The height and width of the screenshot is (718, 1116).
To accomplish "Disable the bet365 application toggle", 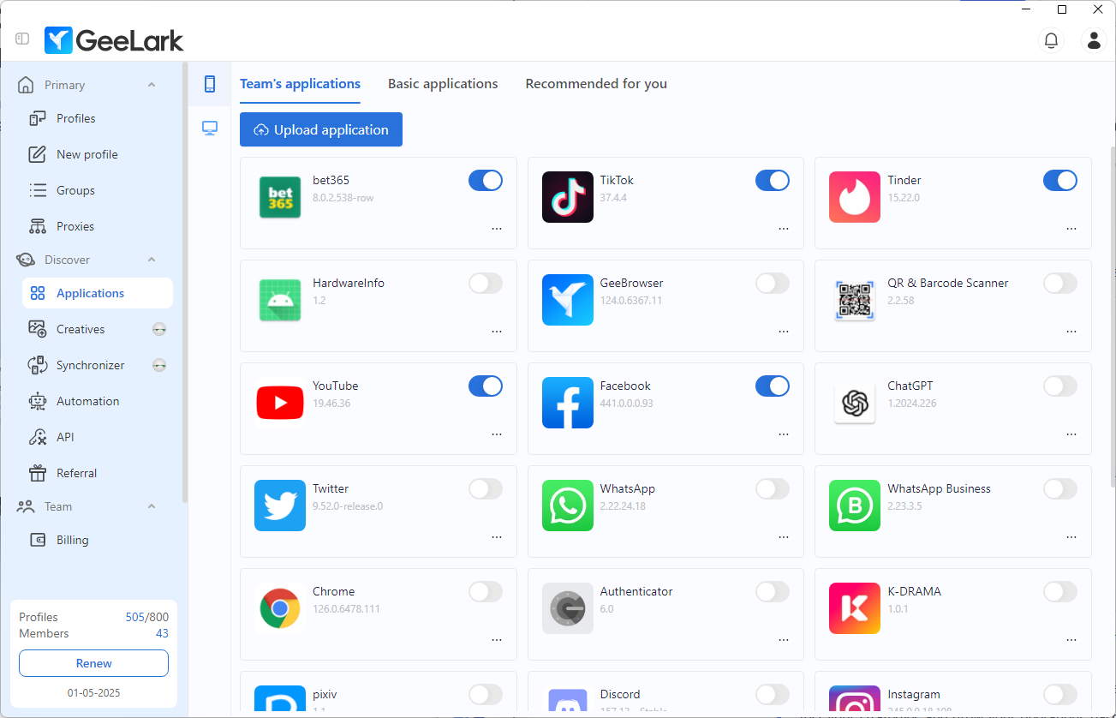I will pyautogui.click(x=486, y=180).
